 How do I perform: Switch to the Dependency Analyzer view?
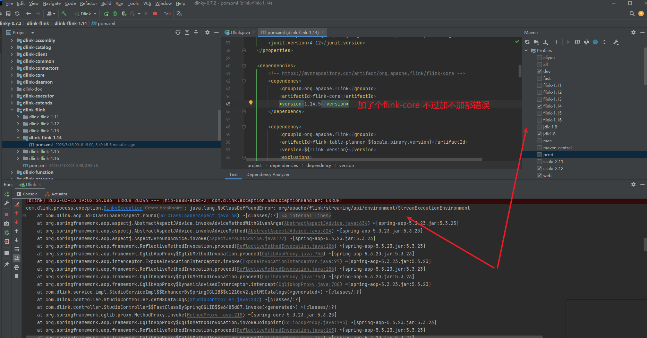(x=268, y=174)
